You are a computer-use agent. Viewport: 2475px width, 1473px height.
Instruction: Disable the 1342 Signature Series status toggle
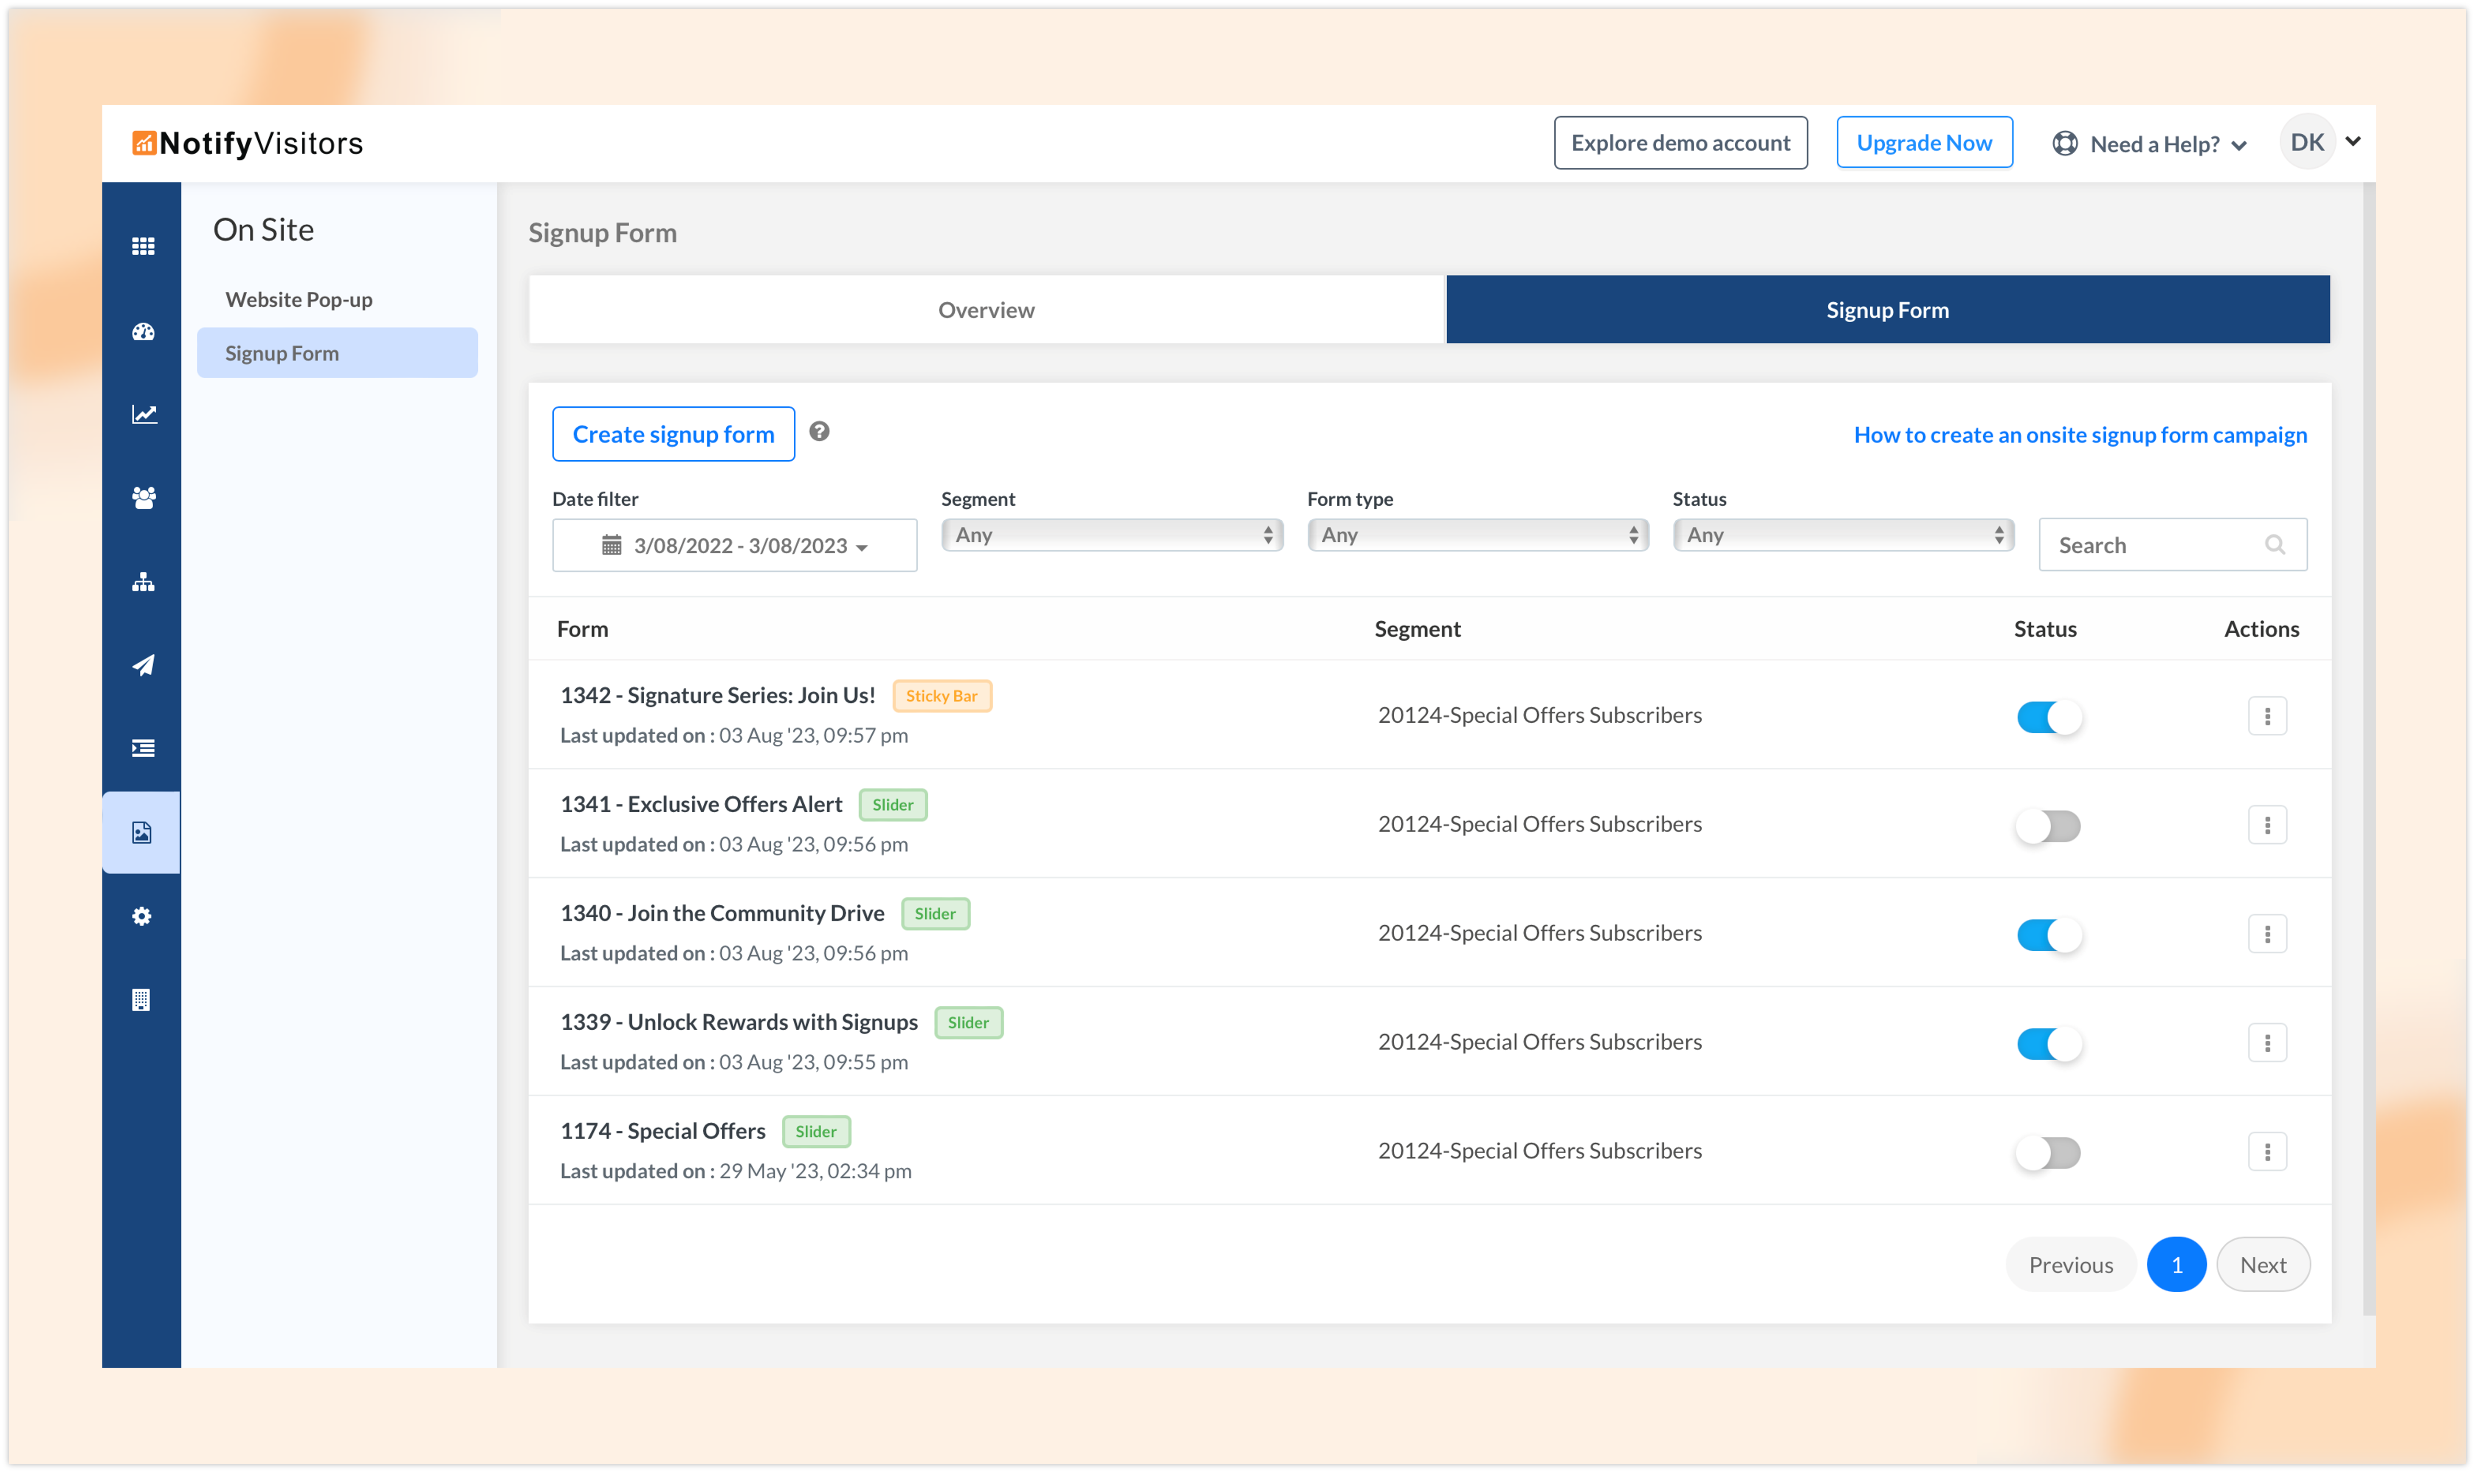click(x=2048, y=717)
